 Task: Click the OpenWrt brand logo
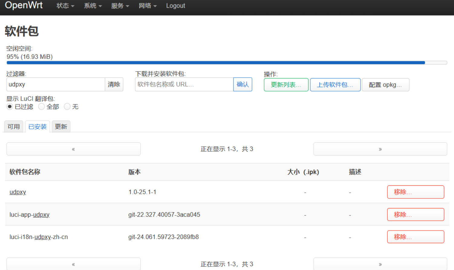(24, 5)
